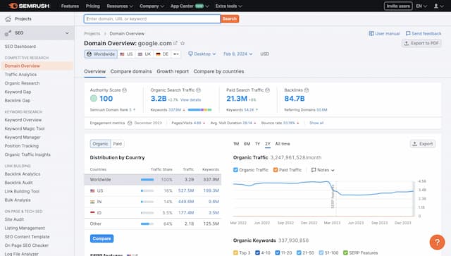Click the blue Compare button
This screenshot has width=451, height=256.
pos(101,238)
